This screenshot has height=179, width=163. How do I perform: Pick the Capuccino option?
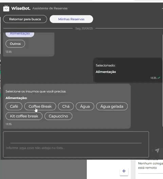[58, 116]
